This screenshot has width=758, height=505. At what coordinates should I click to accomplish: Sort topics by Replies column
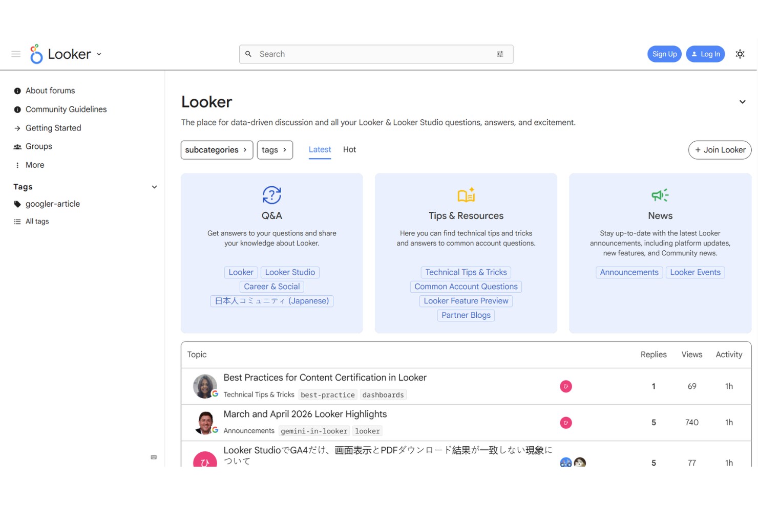tap(654, 355)
